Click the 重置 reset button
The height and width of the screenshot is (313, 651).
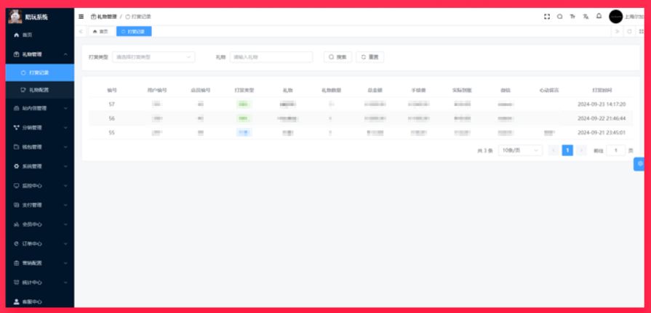tap(370, 57)
